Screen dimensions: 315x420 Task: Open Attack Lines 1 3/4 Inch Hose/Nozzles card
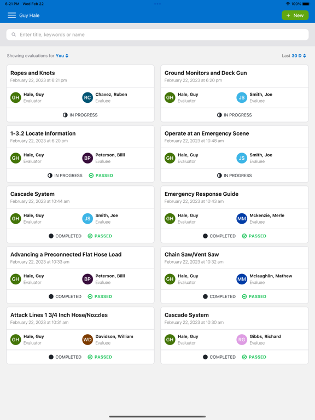pyautogui.click(x=80, y=336)
